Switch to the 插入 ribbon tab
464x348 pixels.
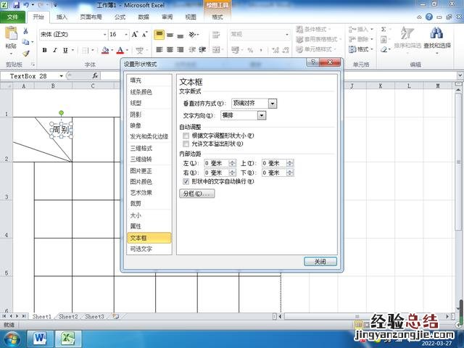coord(62,16)
